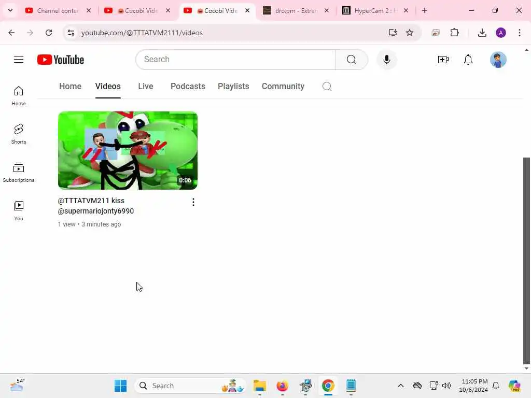Open Chrome downloads
The height and width of the screenshot is (398, 531).
tap(482, 33)
